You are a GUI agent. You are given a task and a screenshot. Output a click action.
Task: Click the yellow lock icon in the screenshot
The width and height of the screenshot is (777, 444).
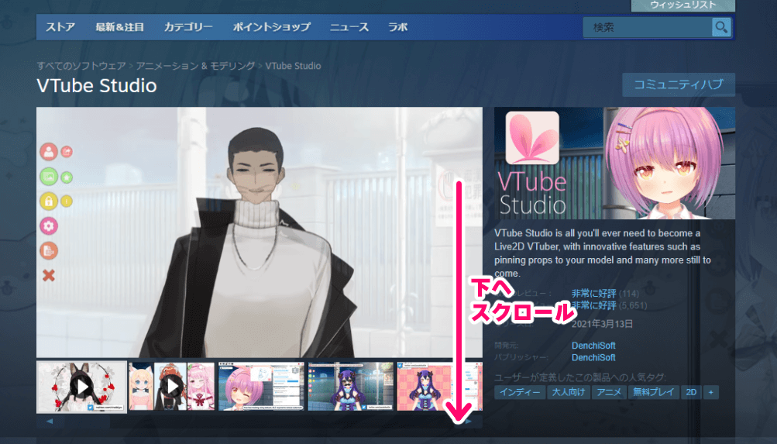click(x=49, y=201)
